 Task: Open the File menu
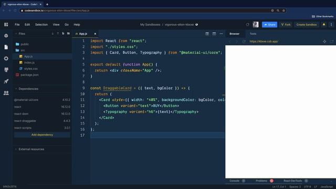17,25
